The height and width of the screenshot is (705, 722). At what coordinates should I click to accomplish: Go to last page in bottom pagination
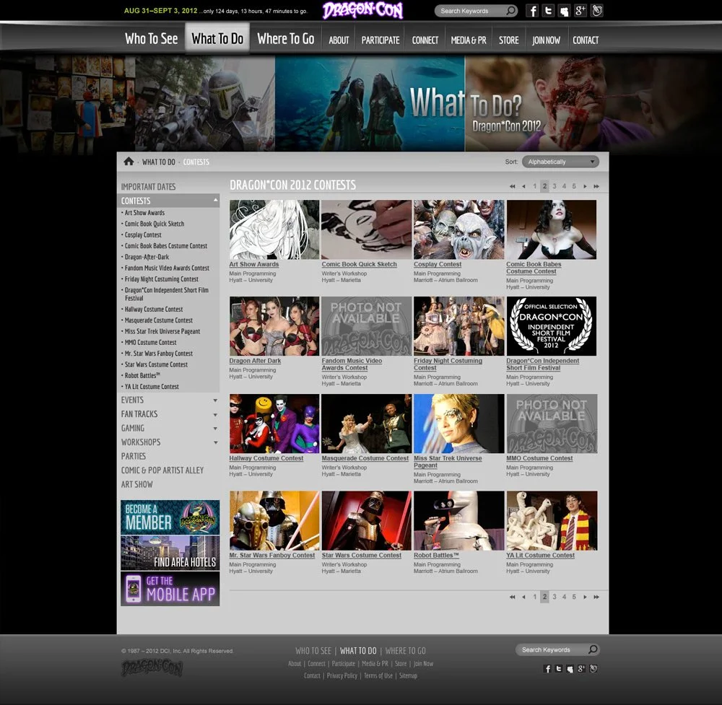(x=596, y=597)
